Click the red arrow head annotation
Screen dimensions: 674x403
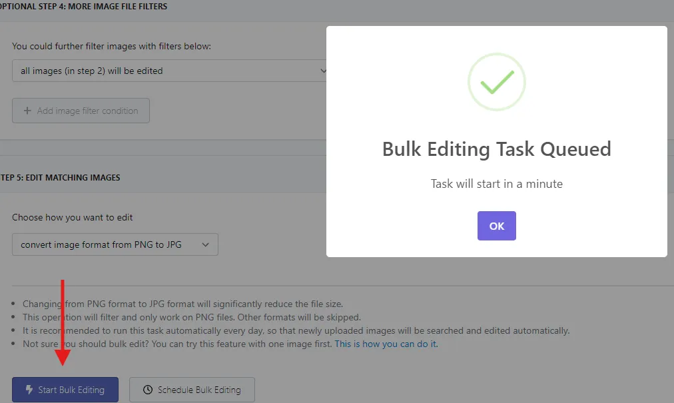coord(63,358)
